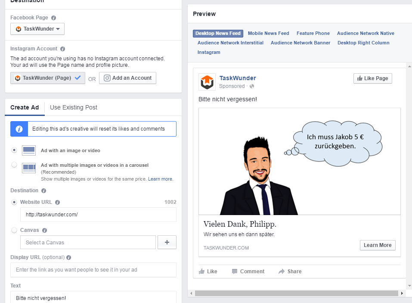Click the Display URL input field

(x=93, y=270)
